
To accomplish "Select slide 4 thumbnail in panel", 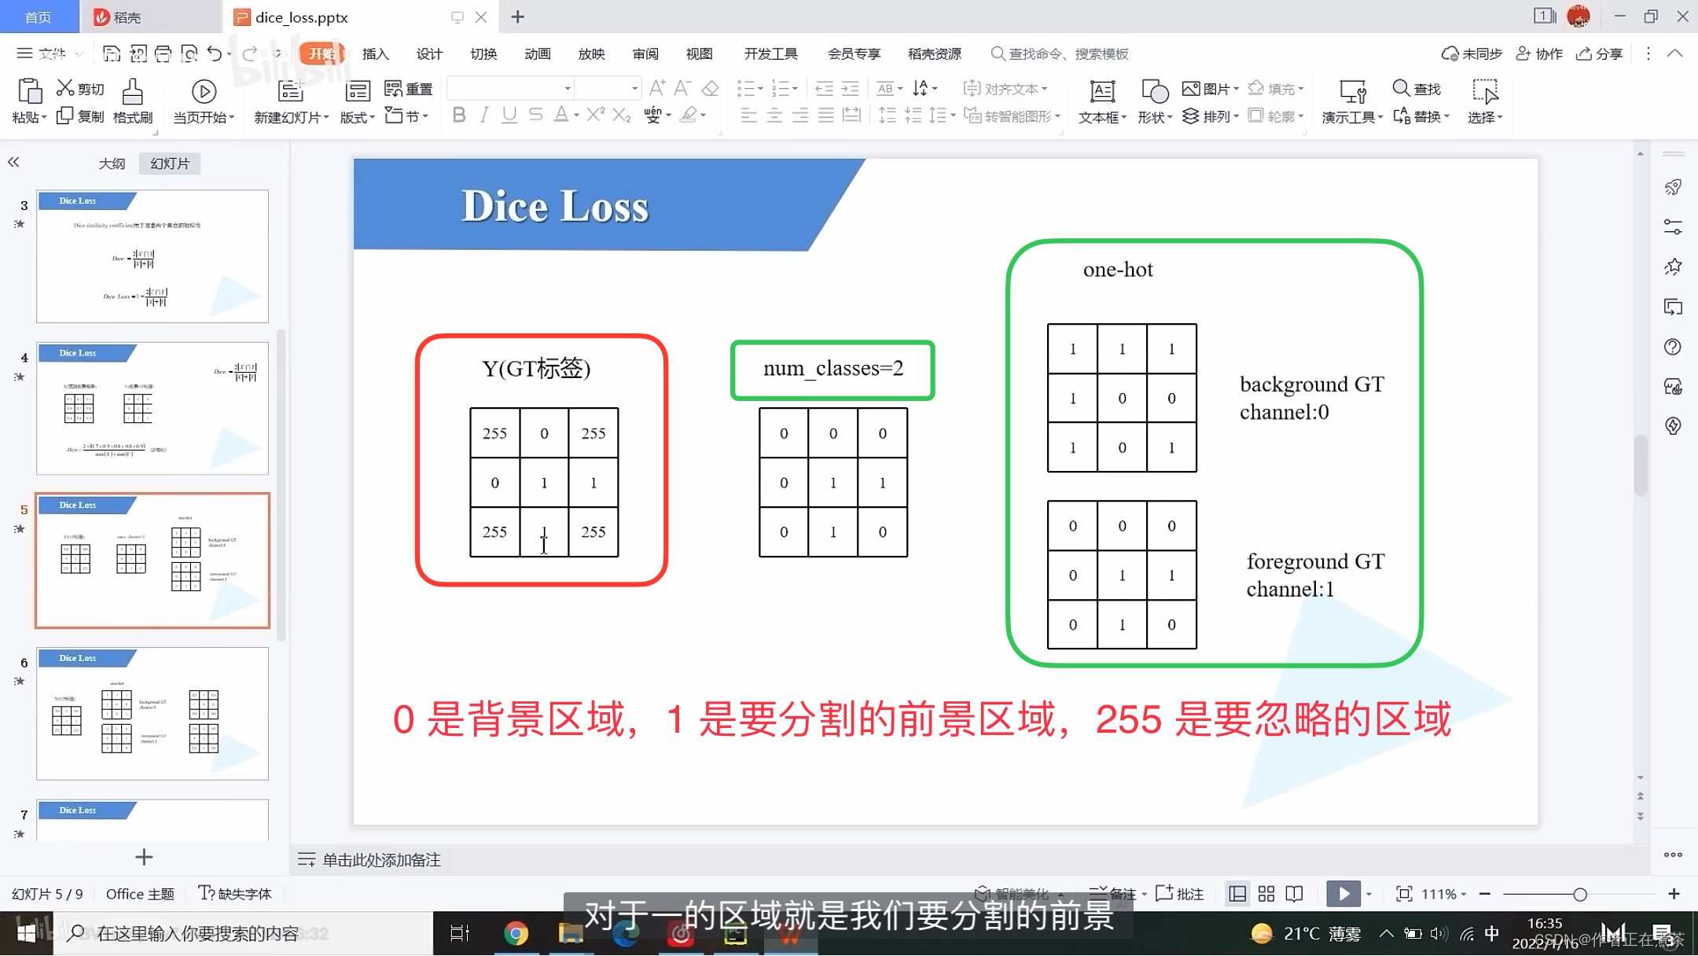I will (153, 408).
